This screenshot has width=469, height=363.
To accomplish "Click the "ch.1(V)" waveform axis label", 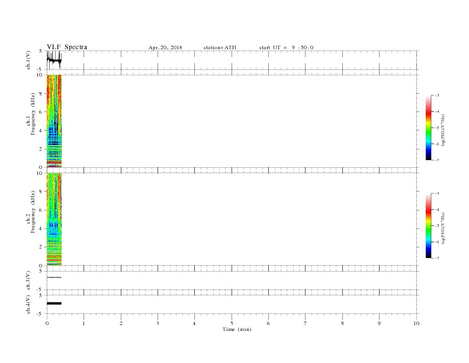I will tap(28, 60).
